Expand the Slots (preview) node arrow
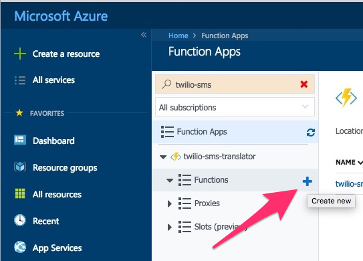This screenshot has width=363, height=261. pos(169,227)
